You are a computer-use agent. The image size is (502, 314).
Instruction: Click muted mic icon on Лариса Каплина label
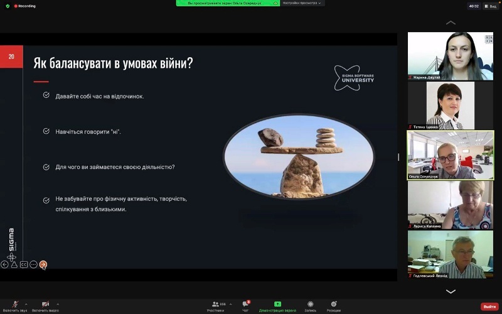(410, 226)
